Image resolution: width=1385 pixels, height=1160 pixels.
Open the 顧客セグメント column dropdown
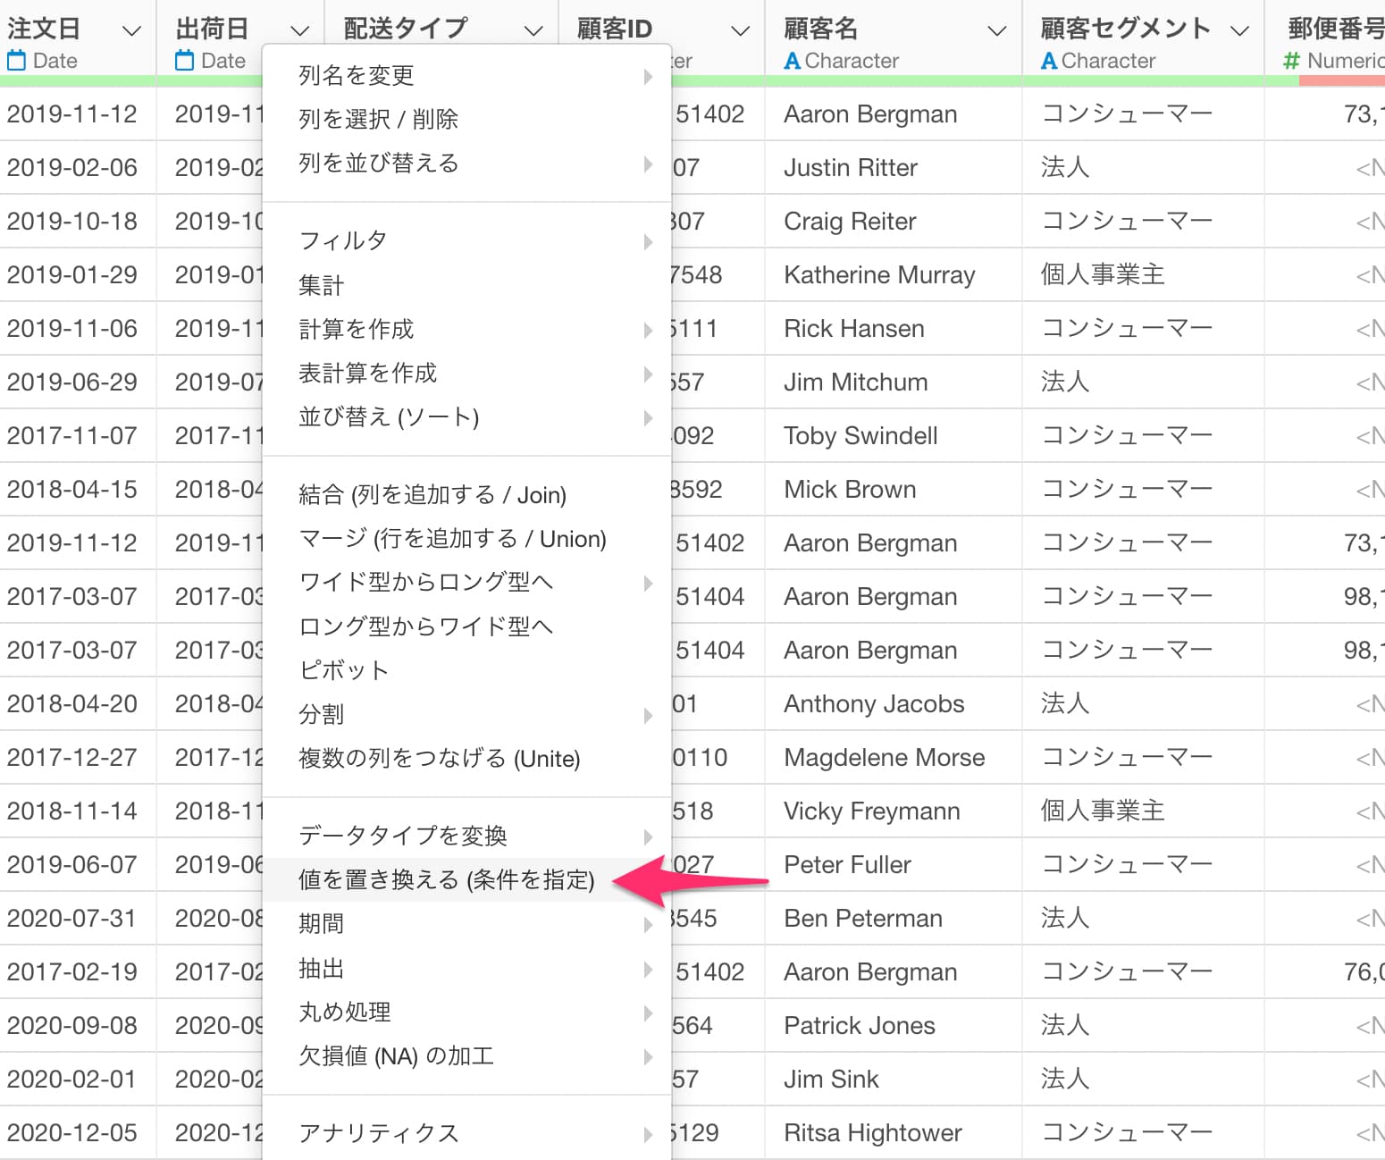click(x=1239, y=31)
